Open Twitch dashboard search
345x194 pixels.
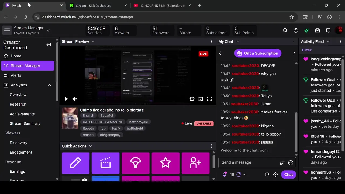[285, 30]
